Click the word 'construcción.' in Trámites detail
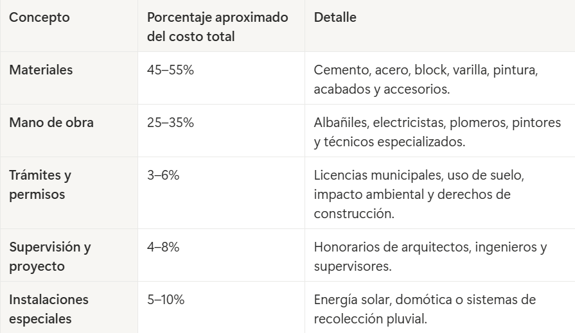The width and height of the screenshot is (575, 333). coord(353,212)
